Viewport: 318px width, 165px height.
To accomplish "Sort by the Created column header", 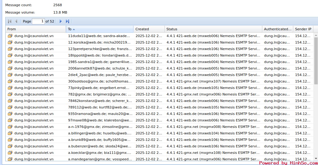I will [149, 29].
